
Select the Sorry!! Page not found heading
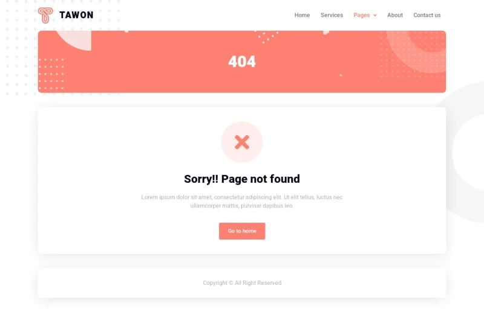pyautogui.click(x=242, y=179)
